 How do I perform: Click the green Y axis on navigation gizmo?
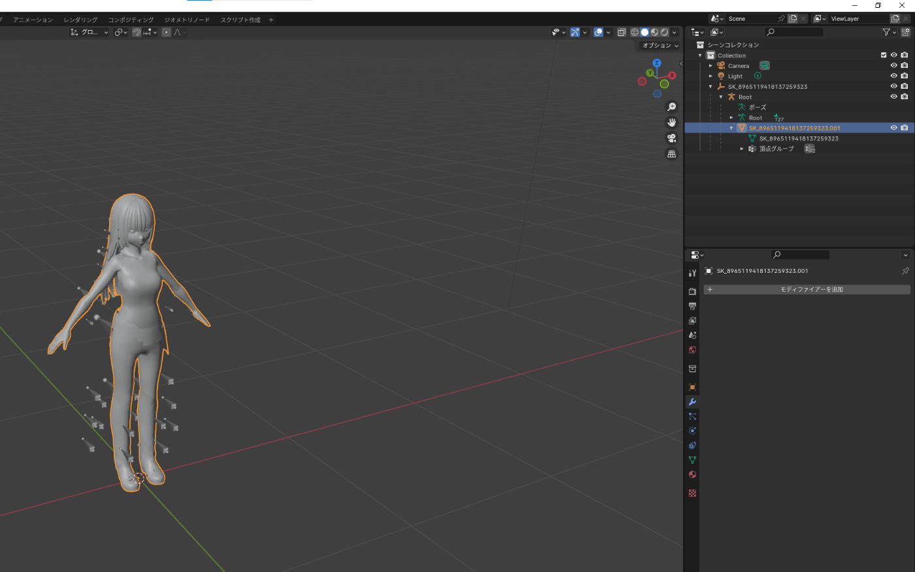(650, 73)
